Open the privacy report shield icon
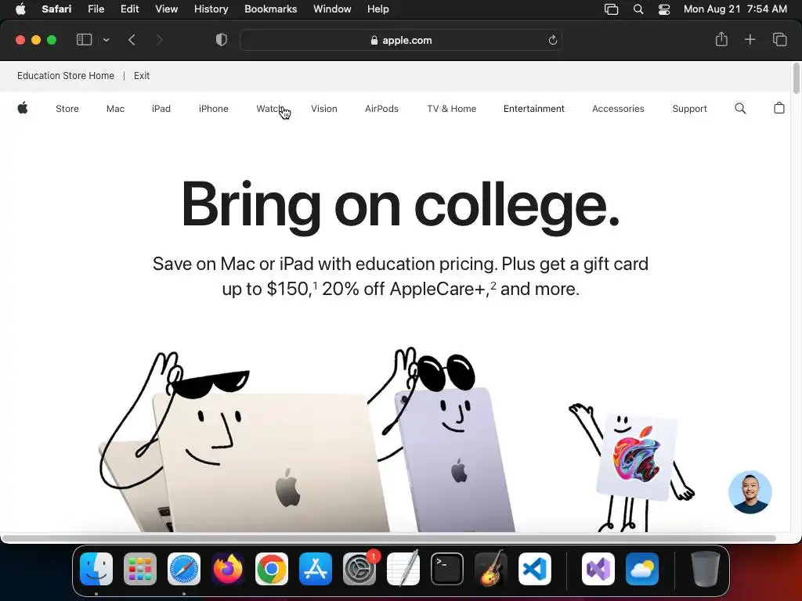The width and height of the screenshot is (802, 601). coord(222,40)
